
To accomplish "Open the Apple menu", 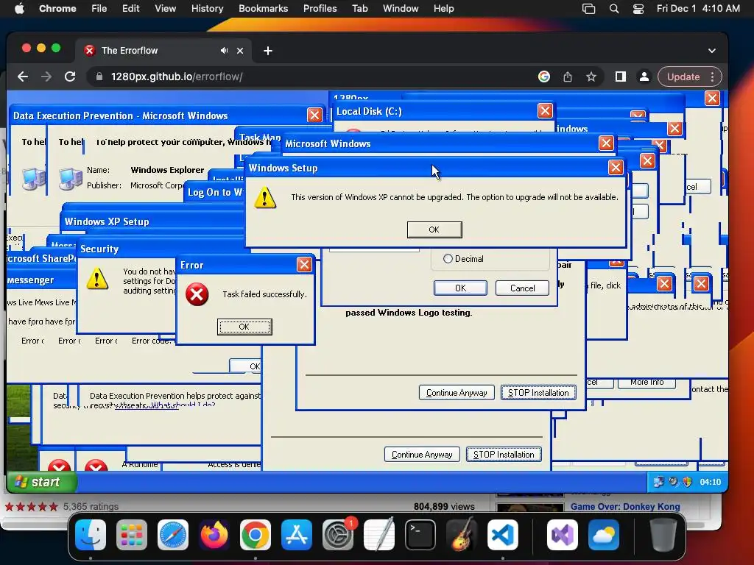I will tap(19, 8).
